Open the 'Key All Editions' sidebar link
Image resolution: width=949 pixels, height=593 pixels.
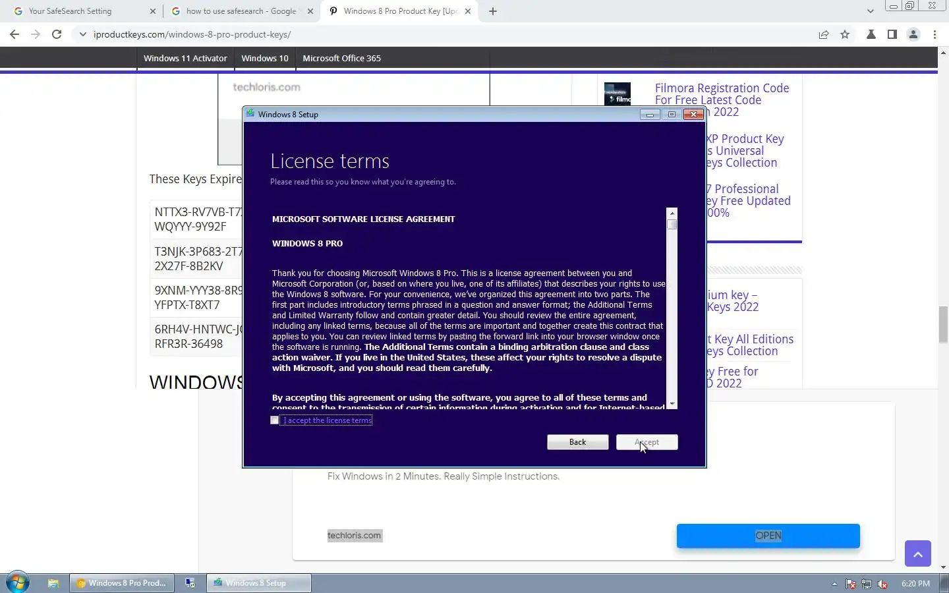(750, 345)
